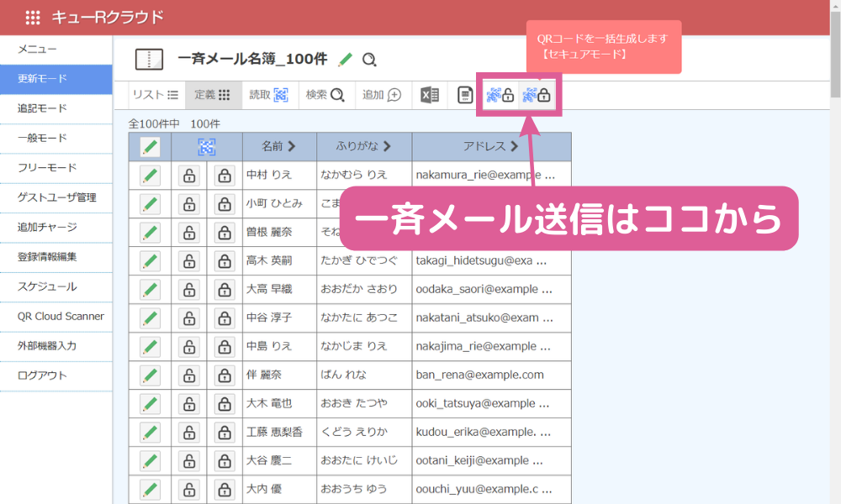Click address ban_rena@example.com
Viewport: 841px width, 504px height.
pos(479,375)
